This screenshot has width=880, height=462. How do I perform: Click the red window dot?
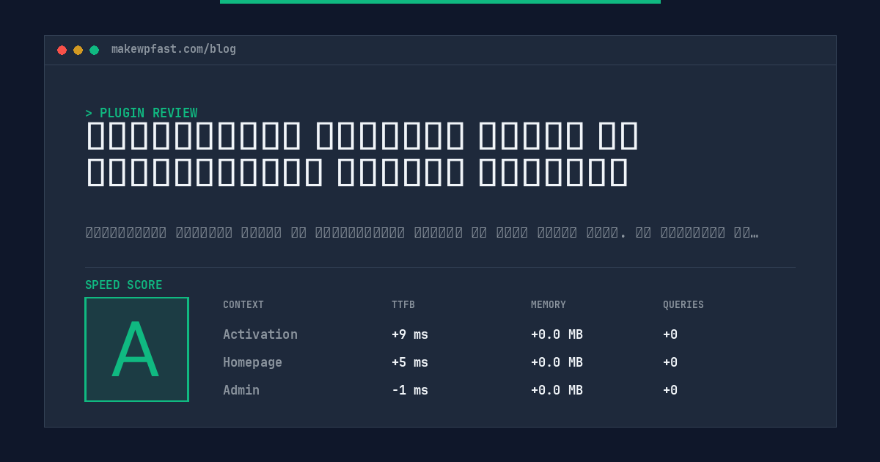pyautogui.click(x=62, y=50)
